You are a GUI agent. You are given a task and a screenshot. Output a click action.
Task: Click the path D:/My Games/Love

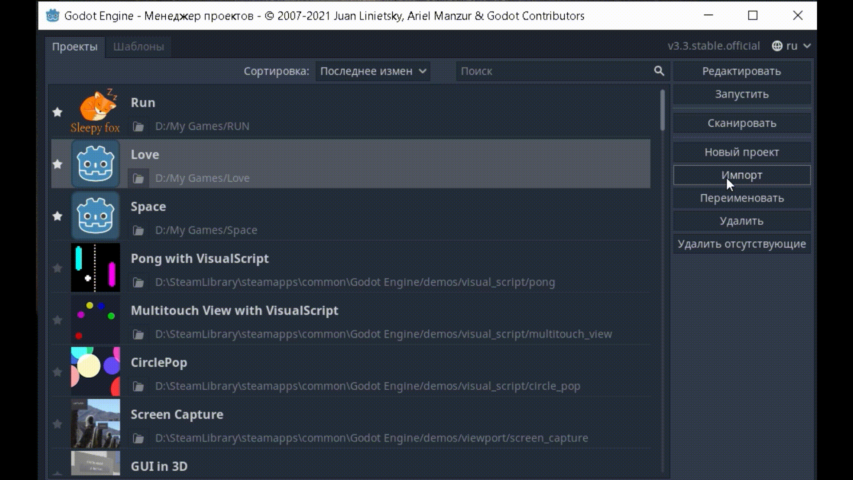202,178
